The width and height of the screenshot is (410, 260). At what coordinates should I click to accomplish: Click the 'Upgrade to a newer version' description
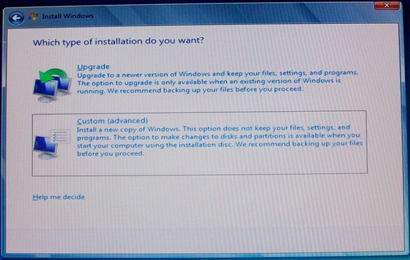click(217, 82)
